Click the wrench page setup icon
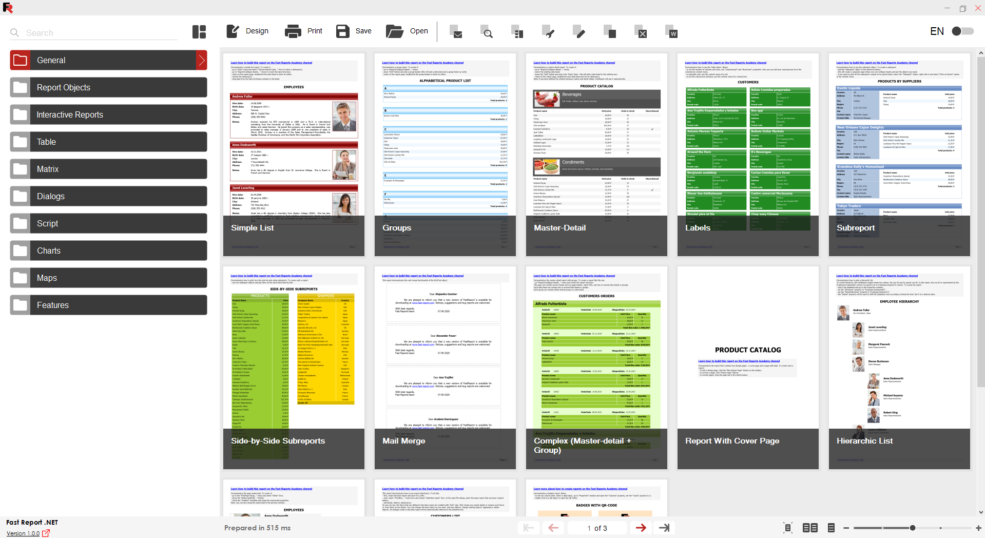This screenshot has height=538, width=985. 548,32
